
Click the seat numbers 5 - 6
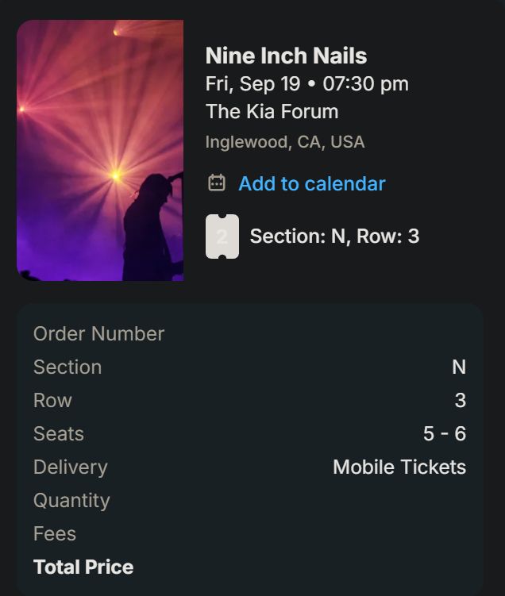(x=445, y=433)
